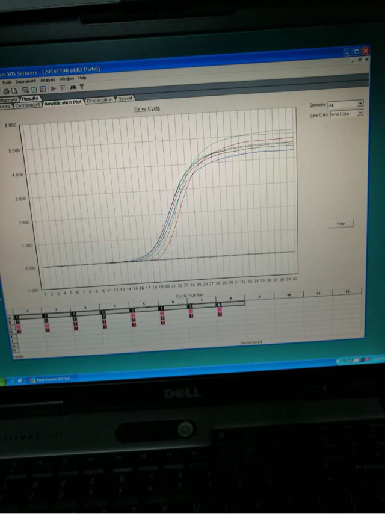The image size is (385, 514).
Task: Select plate column 4 header
Action: [114, 306]
